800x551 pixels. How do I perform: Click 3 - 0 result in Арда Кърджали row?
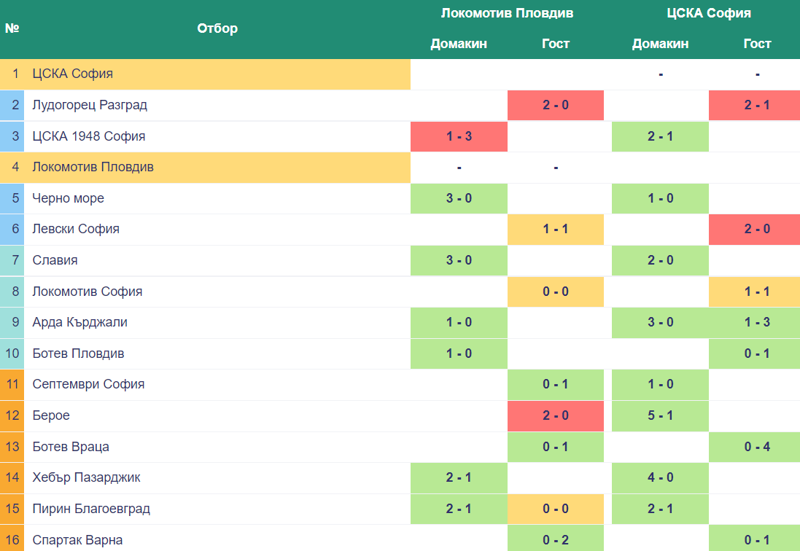[x=660, y=323]
